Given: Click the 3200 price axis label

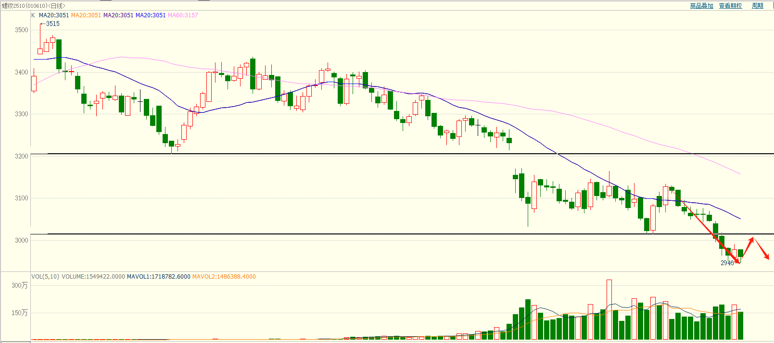Looking at the screenshot, I should (22, 156).
